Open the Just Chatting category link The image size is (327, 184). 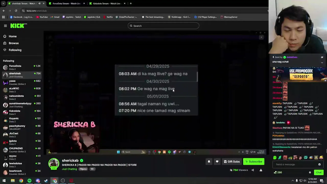(69, 169)
